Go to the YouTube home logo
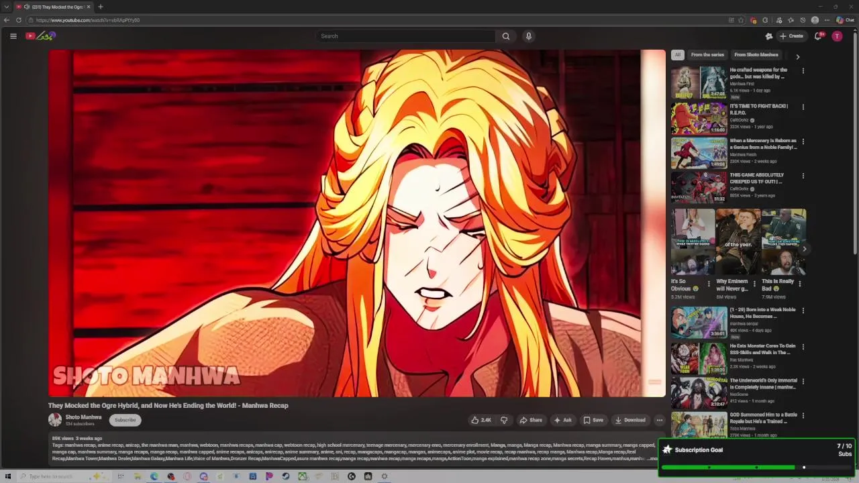This screenshot has width=859, height=483. tap(40, 36)
